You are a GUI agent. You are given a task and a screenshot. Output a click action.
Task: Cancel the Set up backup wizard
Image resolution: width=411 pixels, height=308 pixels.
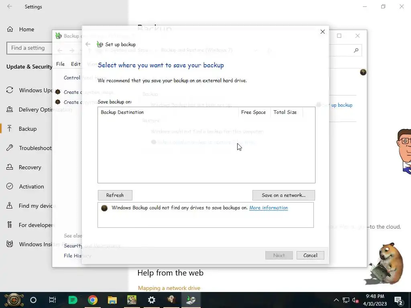[x=310, y=255]
